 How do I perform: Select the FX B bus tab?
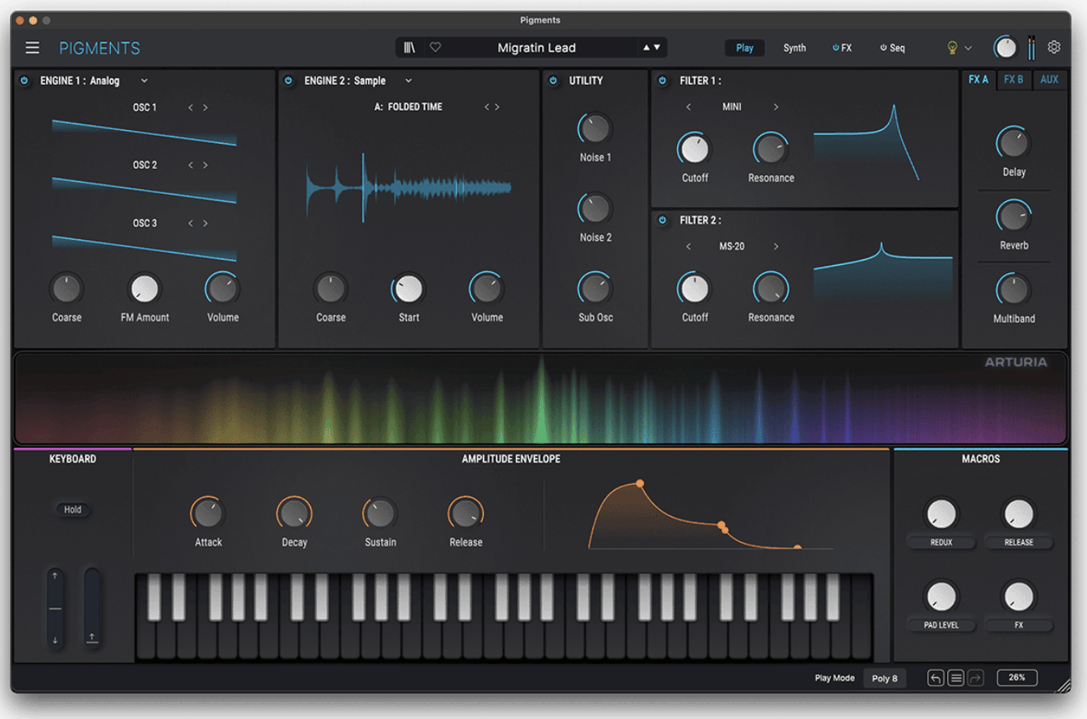coord(1014,79)
